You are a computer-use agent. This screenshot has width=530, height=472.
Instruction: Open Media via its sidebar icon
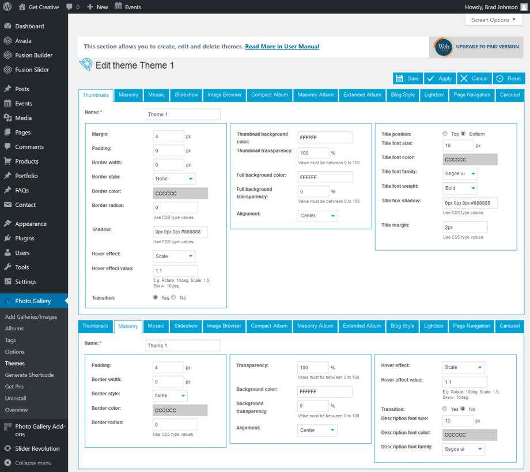[7, 118]
